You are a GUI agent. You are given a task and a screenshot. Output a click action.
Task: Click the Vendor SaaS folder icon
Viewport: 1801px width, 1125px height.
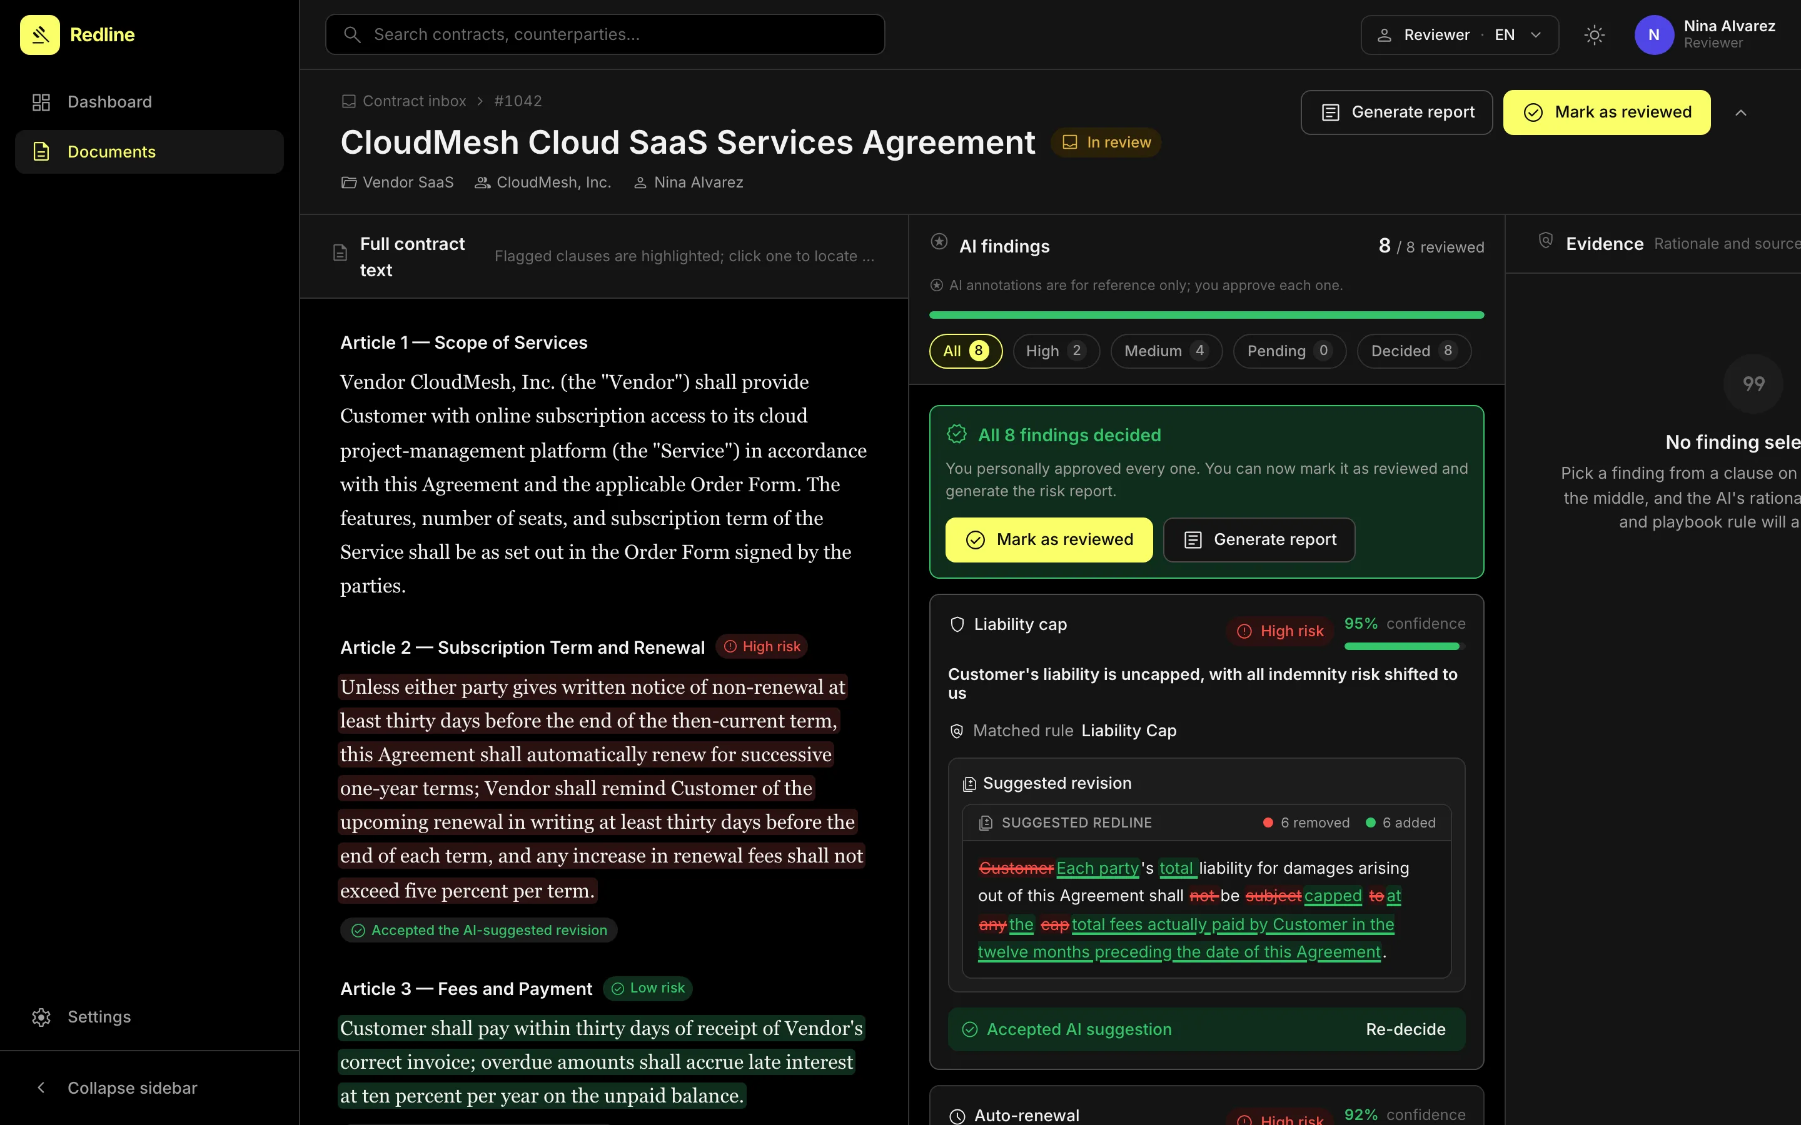click(x=348, y=182)
